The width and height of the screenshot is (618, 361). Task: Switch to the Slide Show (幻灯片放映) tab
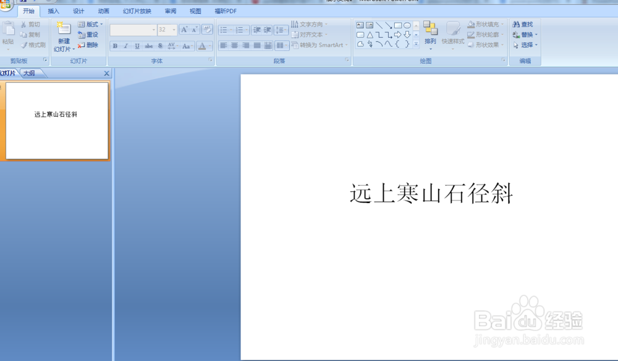pos(137,11)
